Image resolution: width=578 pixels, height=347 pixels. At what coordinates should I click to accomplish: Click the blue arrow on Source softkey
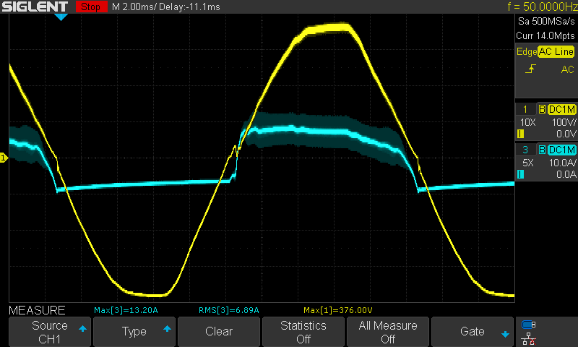pos(82,328)
